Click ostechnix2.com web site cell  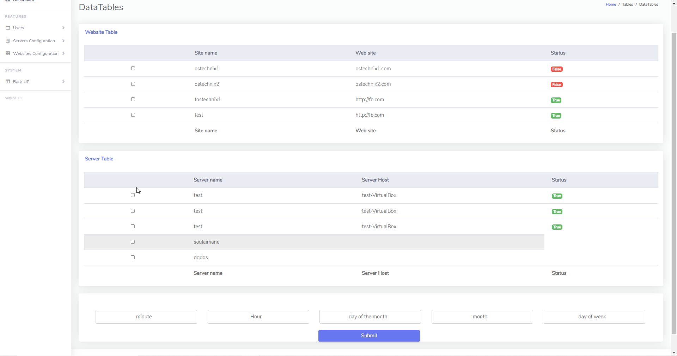373,84
